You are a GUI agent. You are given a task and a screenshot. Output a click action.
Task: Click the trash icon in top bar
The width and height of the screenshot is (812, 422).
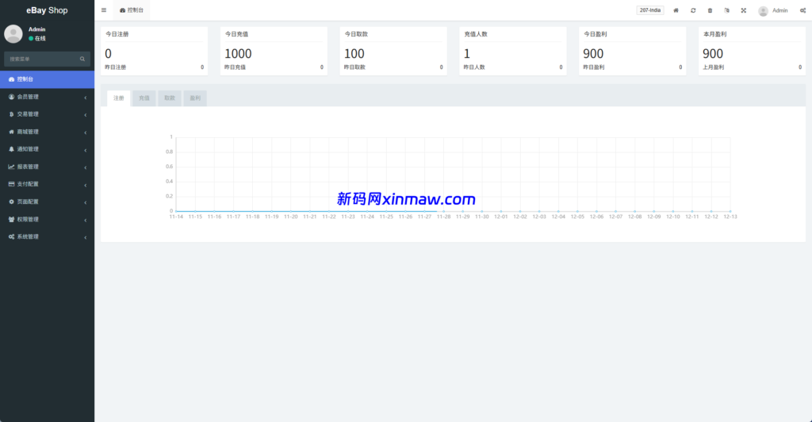(710, 10)
